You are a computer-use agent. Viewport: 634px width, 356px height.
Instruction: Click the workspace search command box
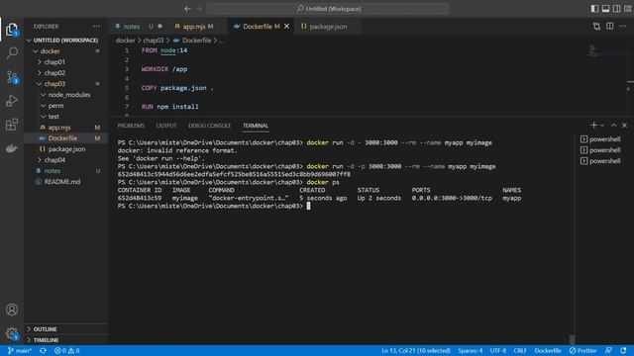(x=328, y=9)
